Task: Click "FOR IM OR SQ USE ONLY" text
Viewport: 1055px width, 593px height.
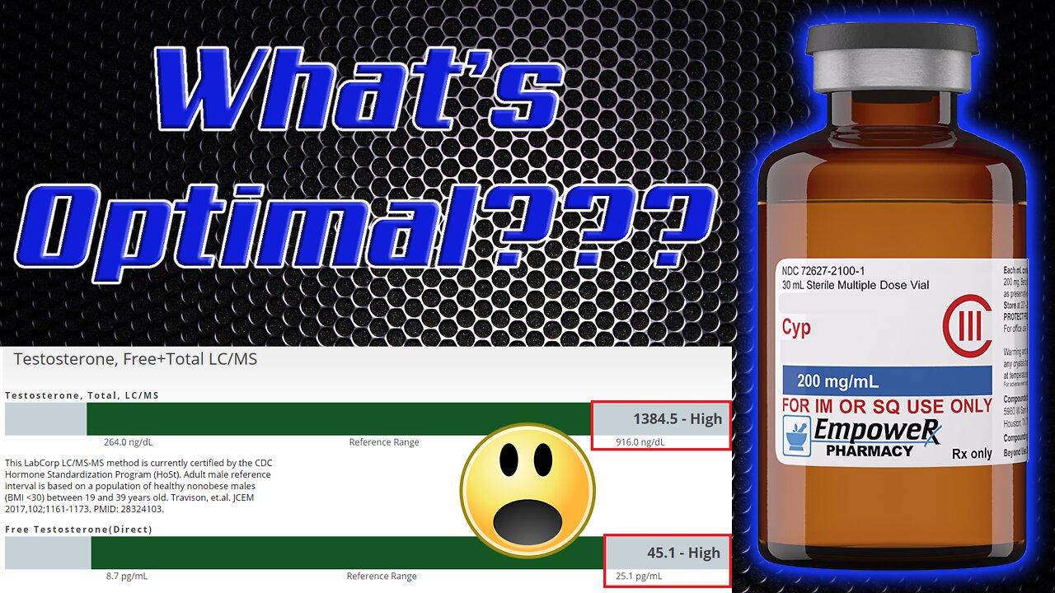Action: (x=887, y=406)
